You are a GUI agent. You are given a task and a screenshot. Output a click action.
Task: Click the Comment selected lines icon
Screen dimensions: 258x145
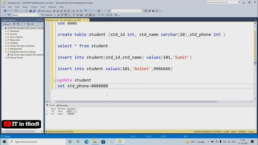(x=99, y=15)
